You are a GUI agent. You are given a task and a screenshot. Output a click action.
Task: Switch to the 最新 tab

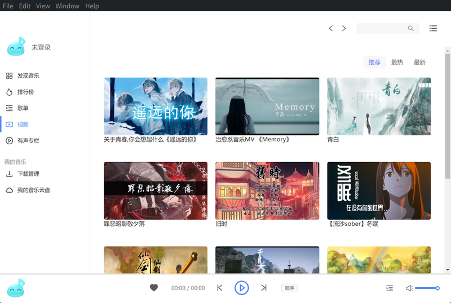[419, 63]
